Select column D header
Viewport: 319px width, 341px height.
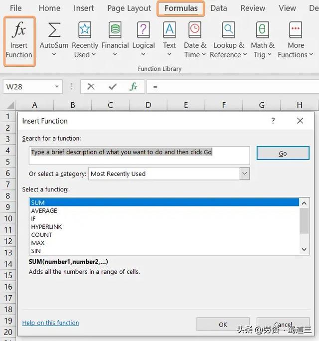click(x=148, y=105)
